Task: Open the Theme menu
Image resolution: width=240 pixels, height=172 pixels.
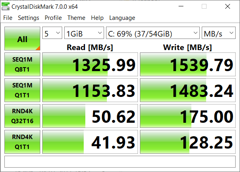Action: 76,18
